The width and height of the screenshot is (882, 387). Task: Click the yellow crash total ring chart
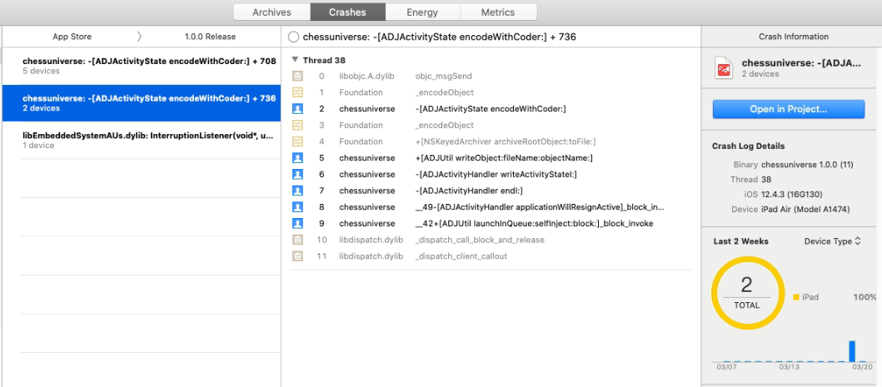[x=746, y=295]
